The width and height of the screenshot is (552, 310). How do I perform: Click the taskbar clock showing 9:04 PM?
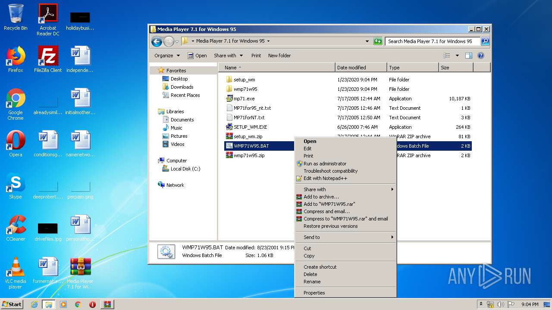[530, 304]
